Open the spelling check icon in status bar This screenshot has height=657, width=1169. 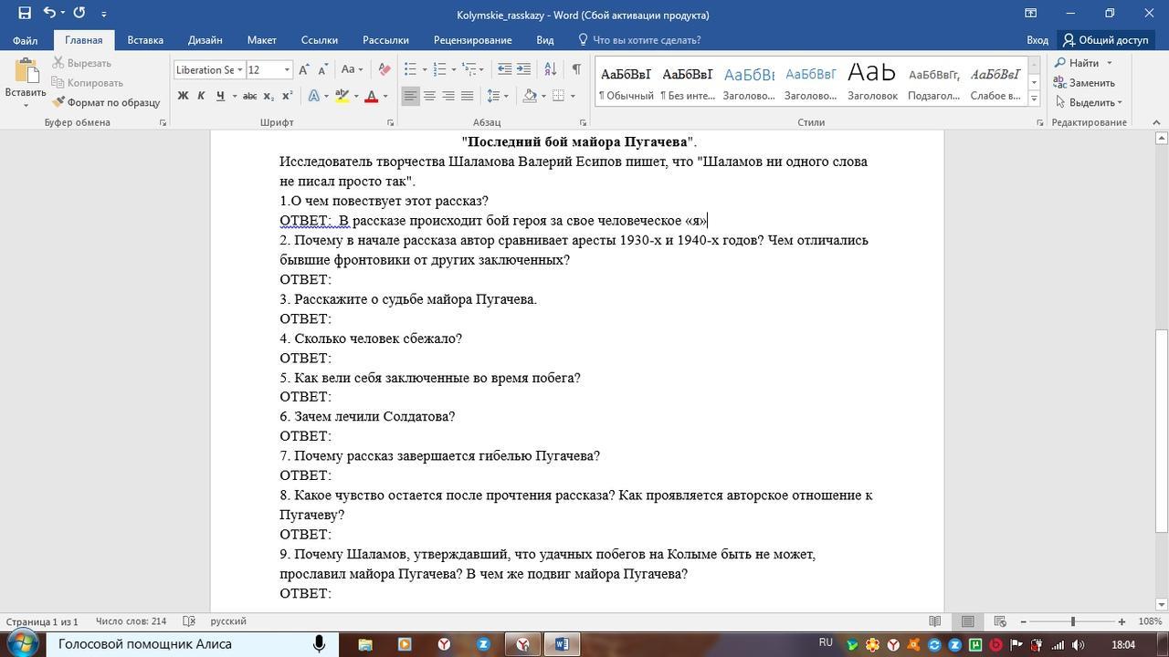[x=189, y=621]
